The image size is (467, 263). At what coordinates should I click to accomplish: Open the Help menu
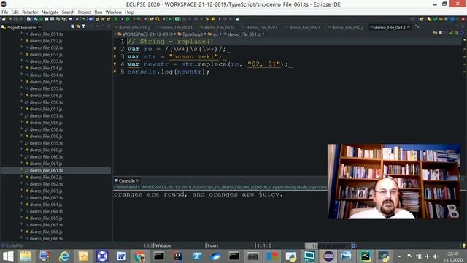pos(129,12)
